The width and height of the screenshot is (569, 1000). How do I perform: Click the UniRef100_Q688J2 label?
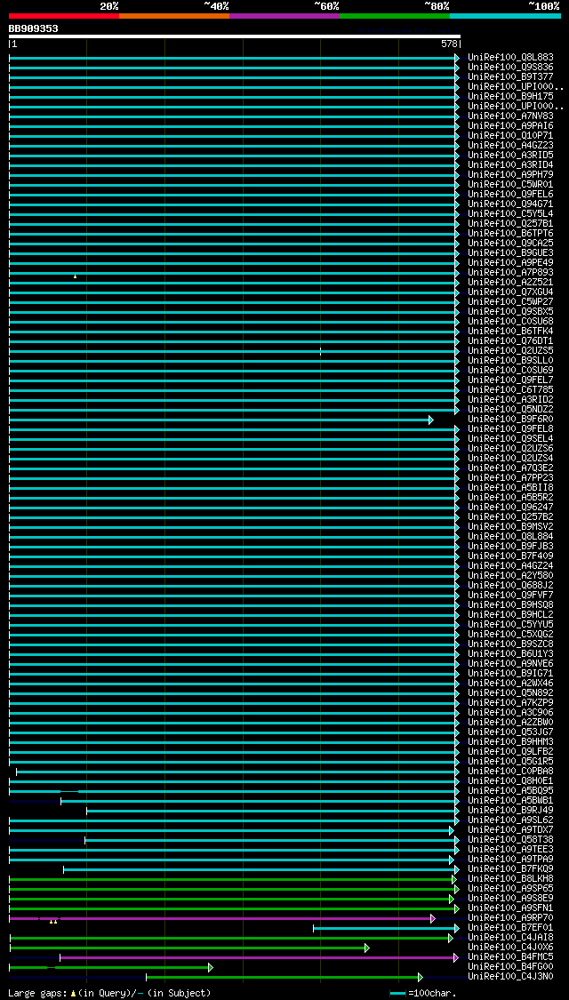click(510, 586)
